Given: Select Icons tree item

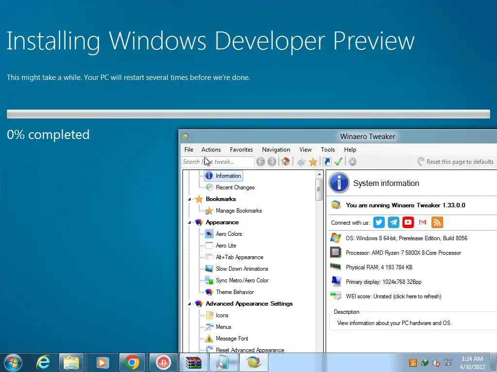Looking at the screenshot, I should click(222, 315).
